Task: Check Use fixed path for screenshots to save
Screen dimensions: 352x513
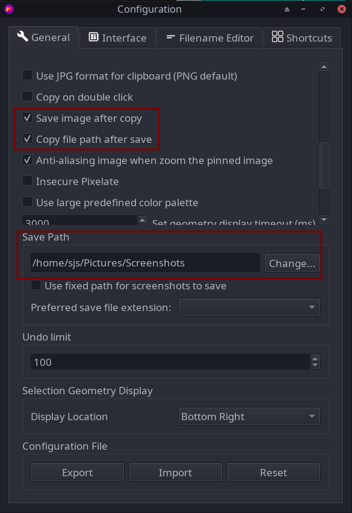Action: [x=34, y=285]
